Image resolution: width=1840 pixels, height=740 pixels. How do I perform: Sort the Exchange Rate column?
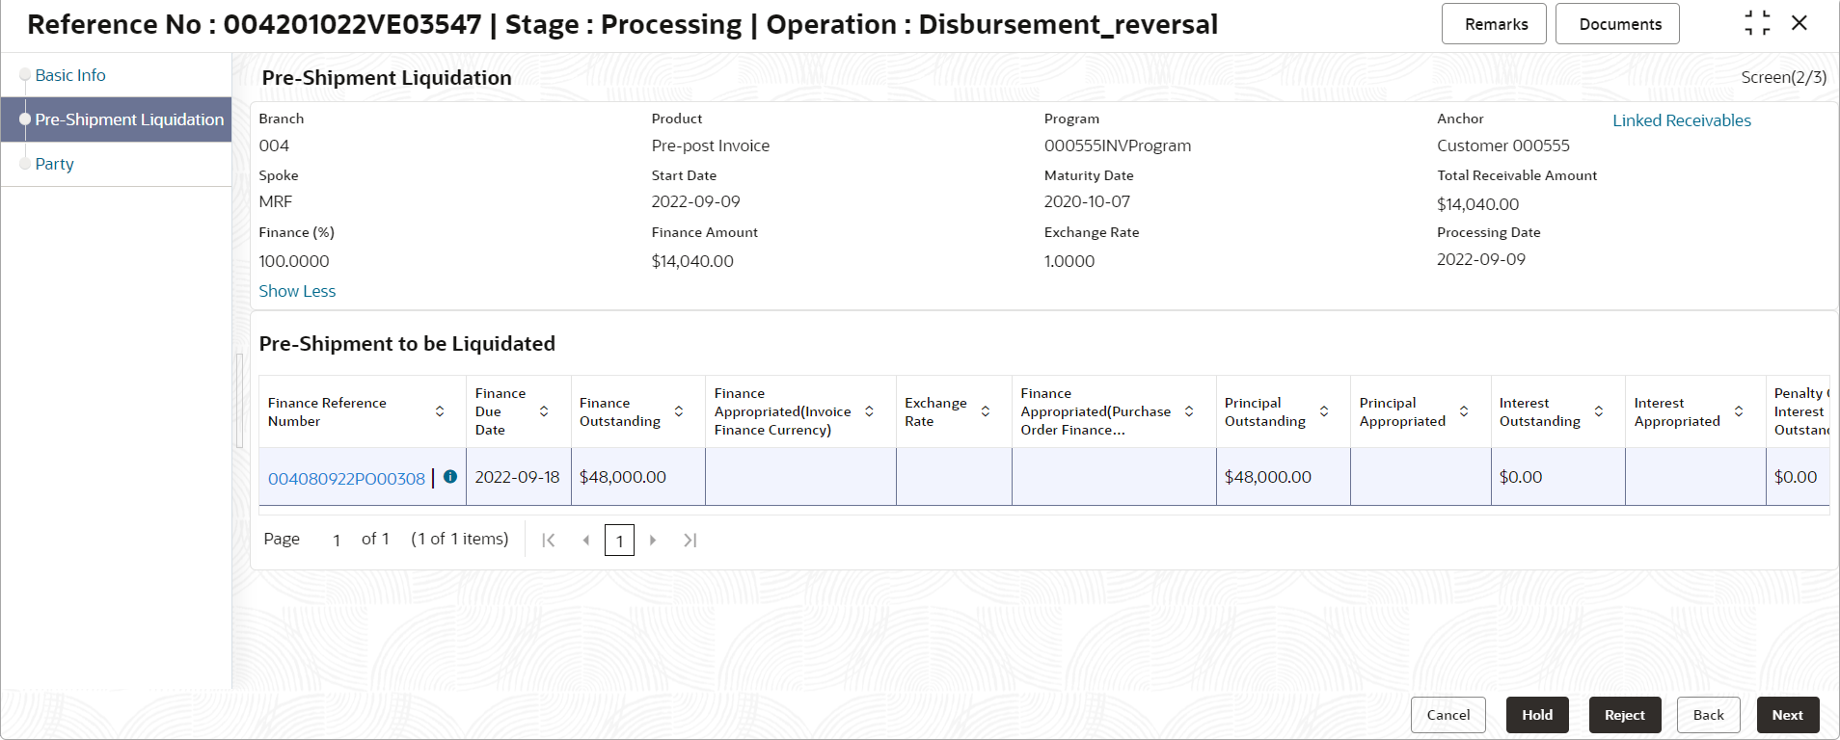pyautogui.click(x=986, y=411)
